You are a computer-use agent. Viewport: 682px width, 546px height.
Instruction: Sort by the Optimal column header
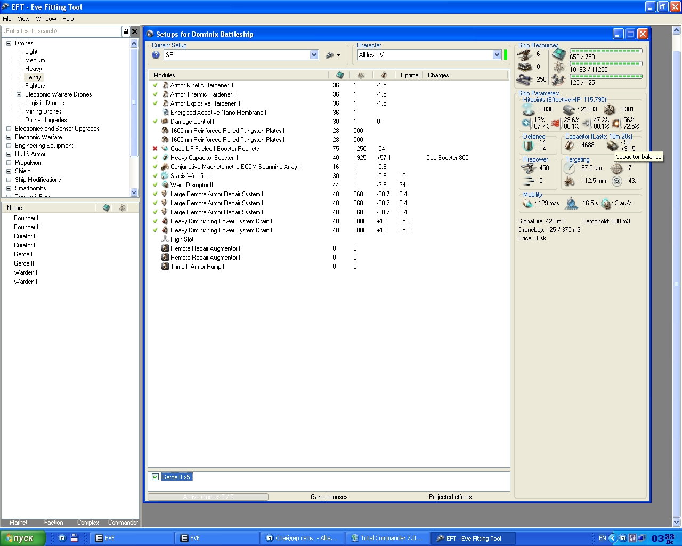point(410,75)
